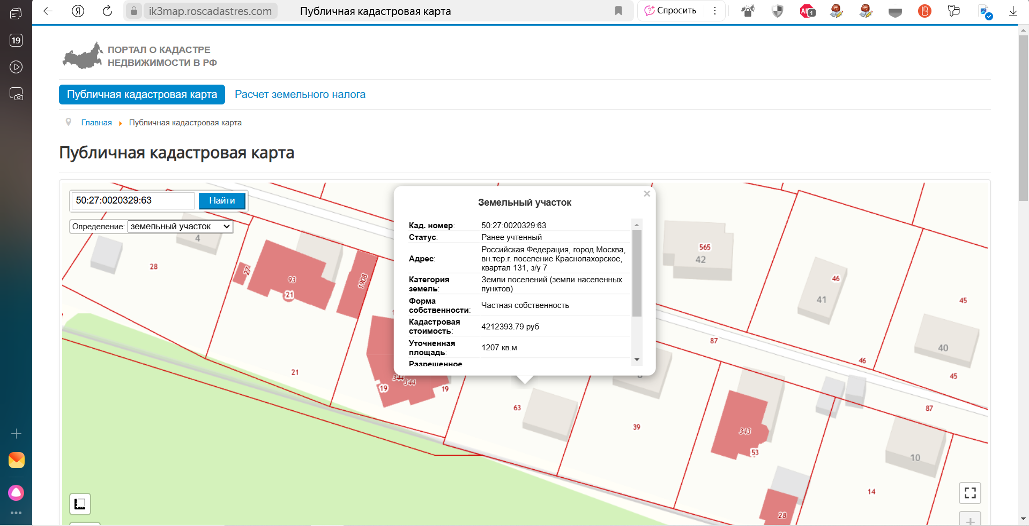Open the menu next to Спросить
This screenshot has height=526, width=1029.
point(715,11)
